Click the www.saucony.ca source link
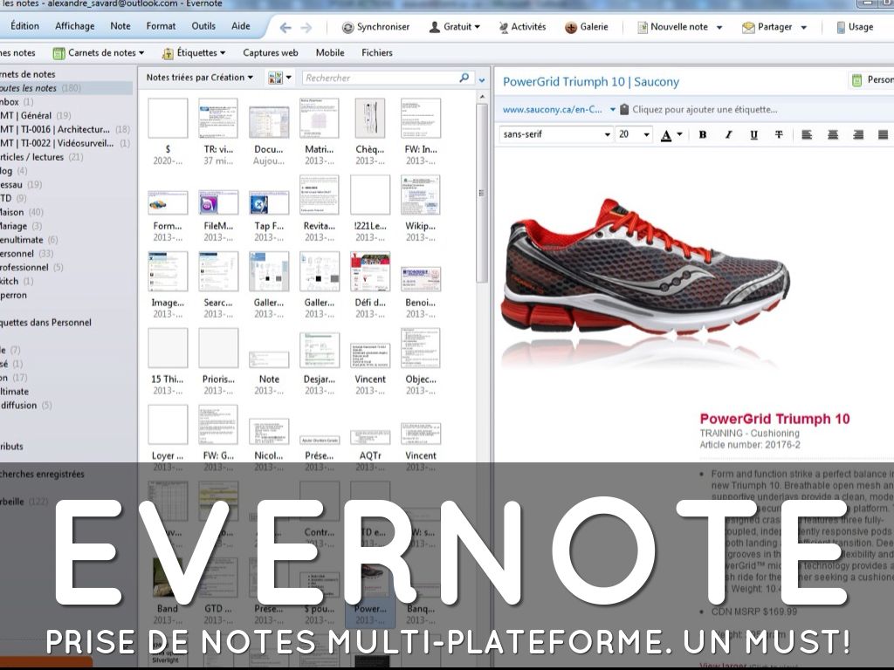 pyautogui.click(x=552, y=110)
